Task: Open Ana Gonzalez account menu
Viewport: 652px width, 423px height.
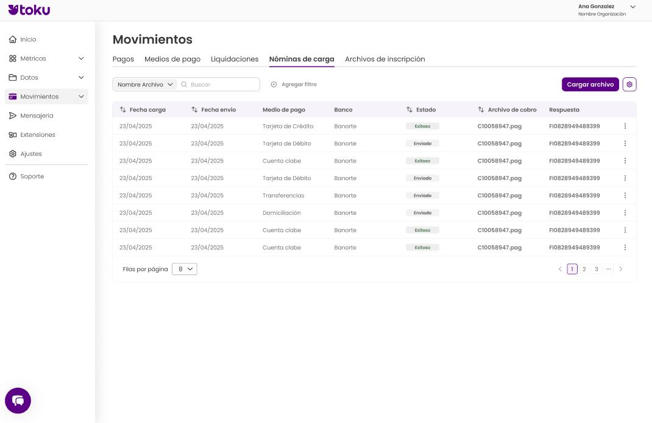Action: click(x=633, y=7)
